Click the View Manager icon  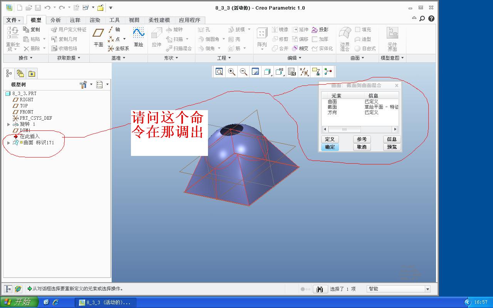point(292,72)
